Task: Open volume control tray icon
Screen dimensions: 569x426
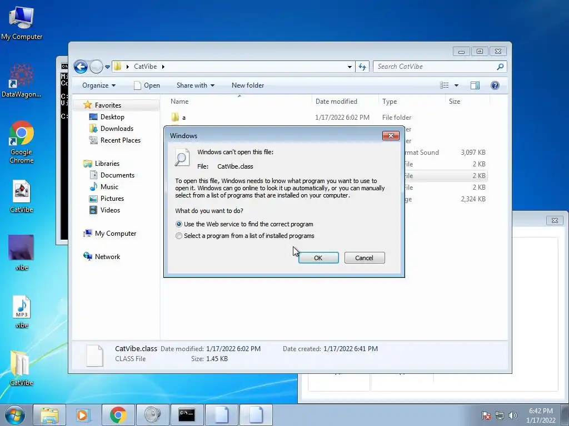Action: 512,415
